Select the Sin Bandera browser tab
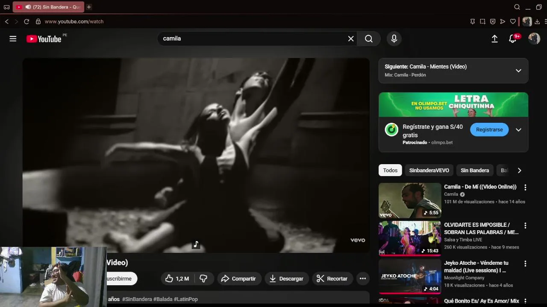This screenshot has height=307, width=547. tap(48, 7)
